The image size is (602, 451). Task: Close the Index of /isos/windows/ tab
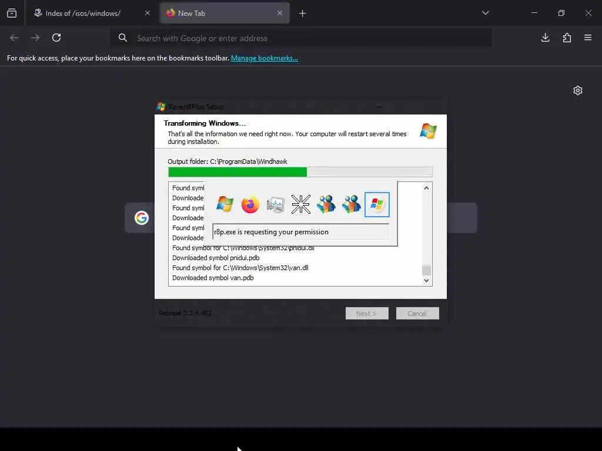tap(148, 13)
